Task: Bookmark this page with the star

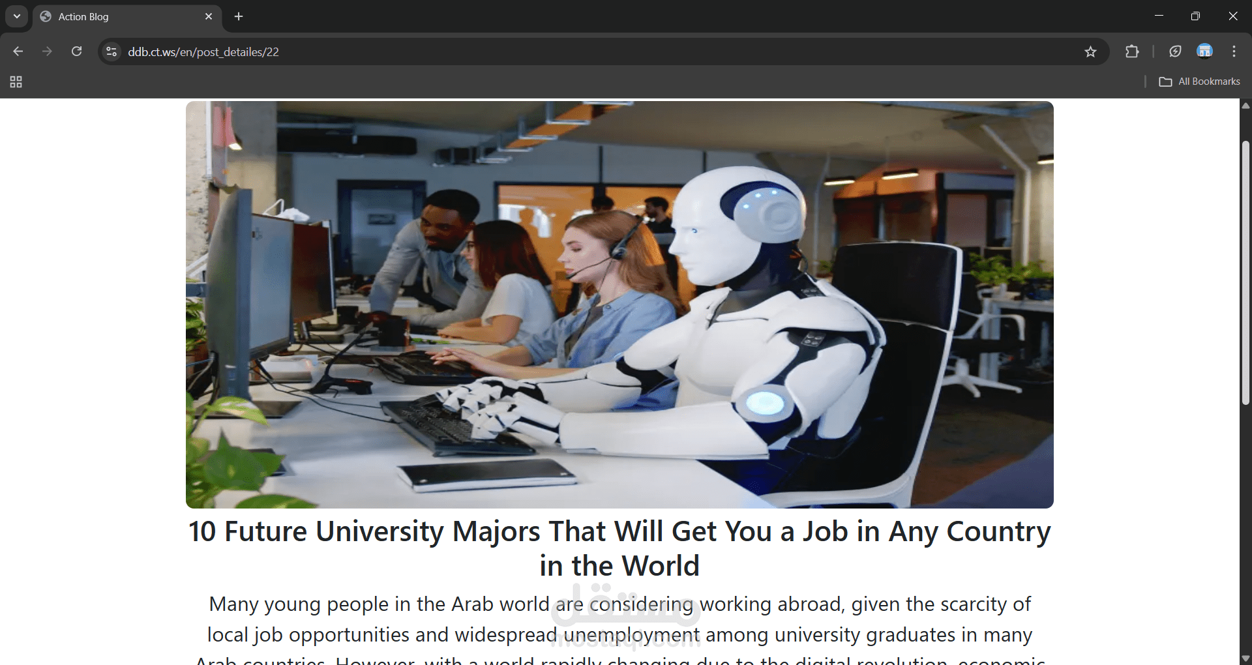Action: point(1090,52)
